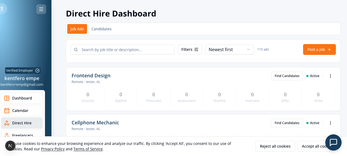Image resolution: width=347 pixels, height=156 pixels.
Task: Focus the job title search field
Action: tap(123, 49)
